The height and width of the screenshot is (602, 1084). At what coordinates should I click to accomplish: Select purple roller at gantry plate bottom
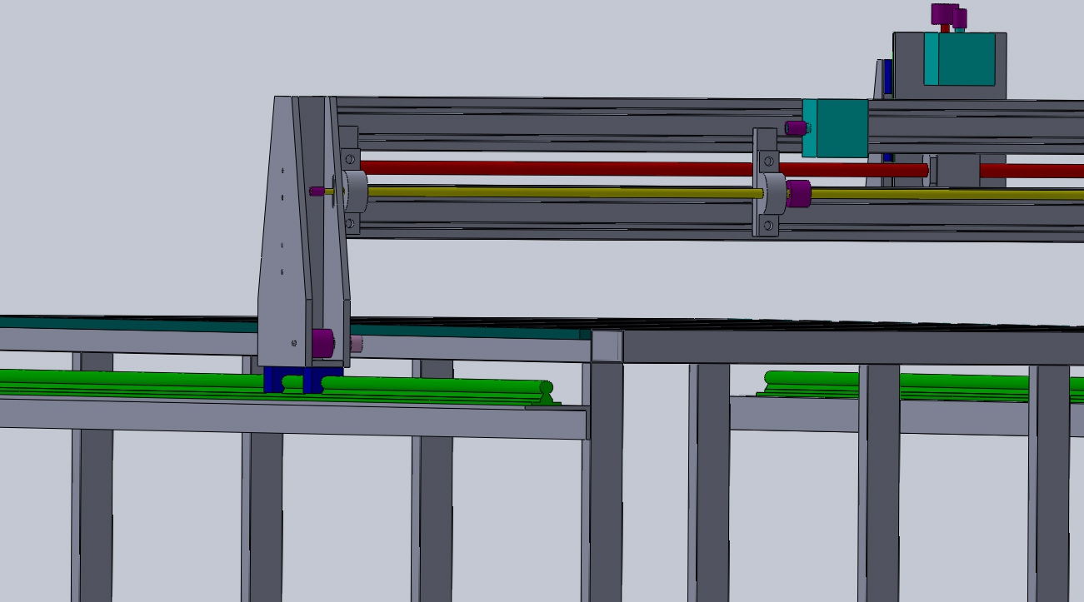click(x=322, y=342)
